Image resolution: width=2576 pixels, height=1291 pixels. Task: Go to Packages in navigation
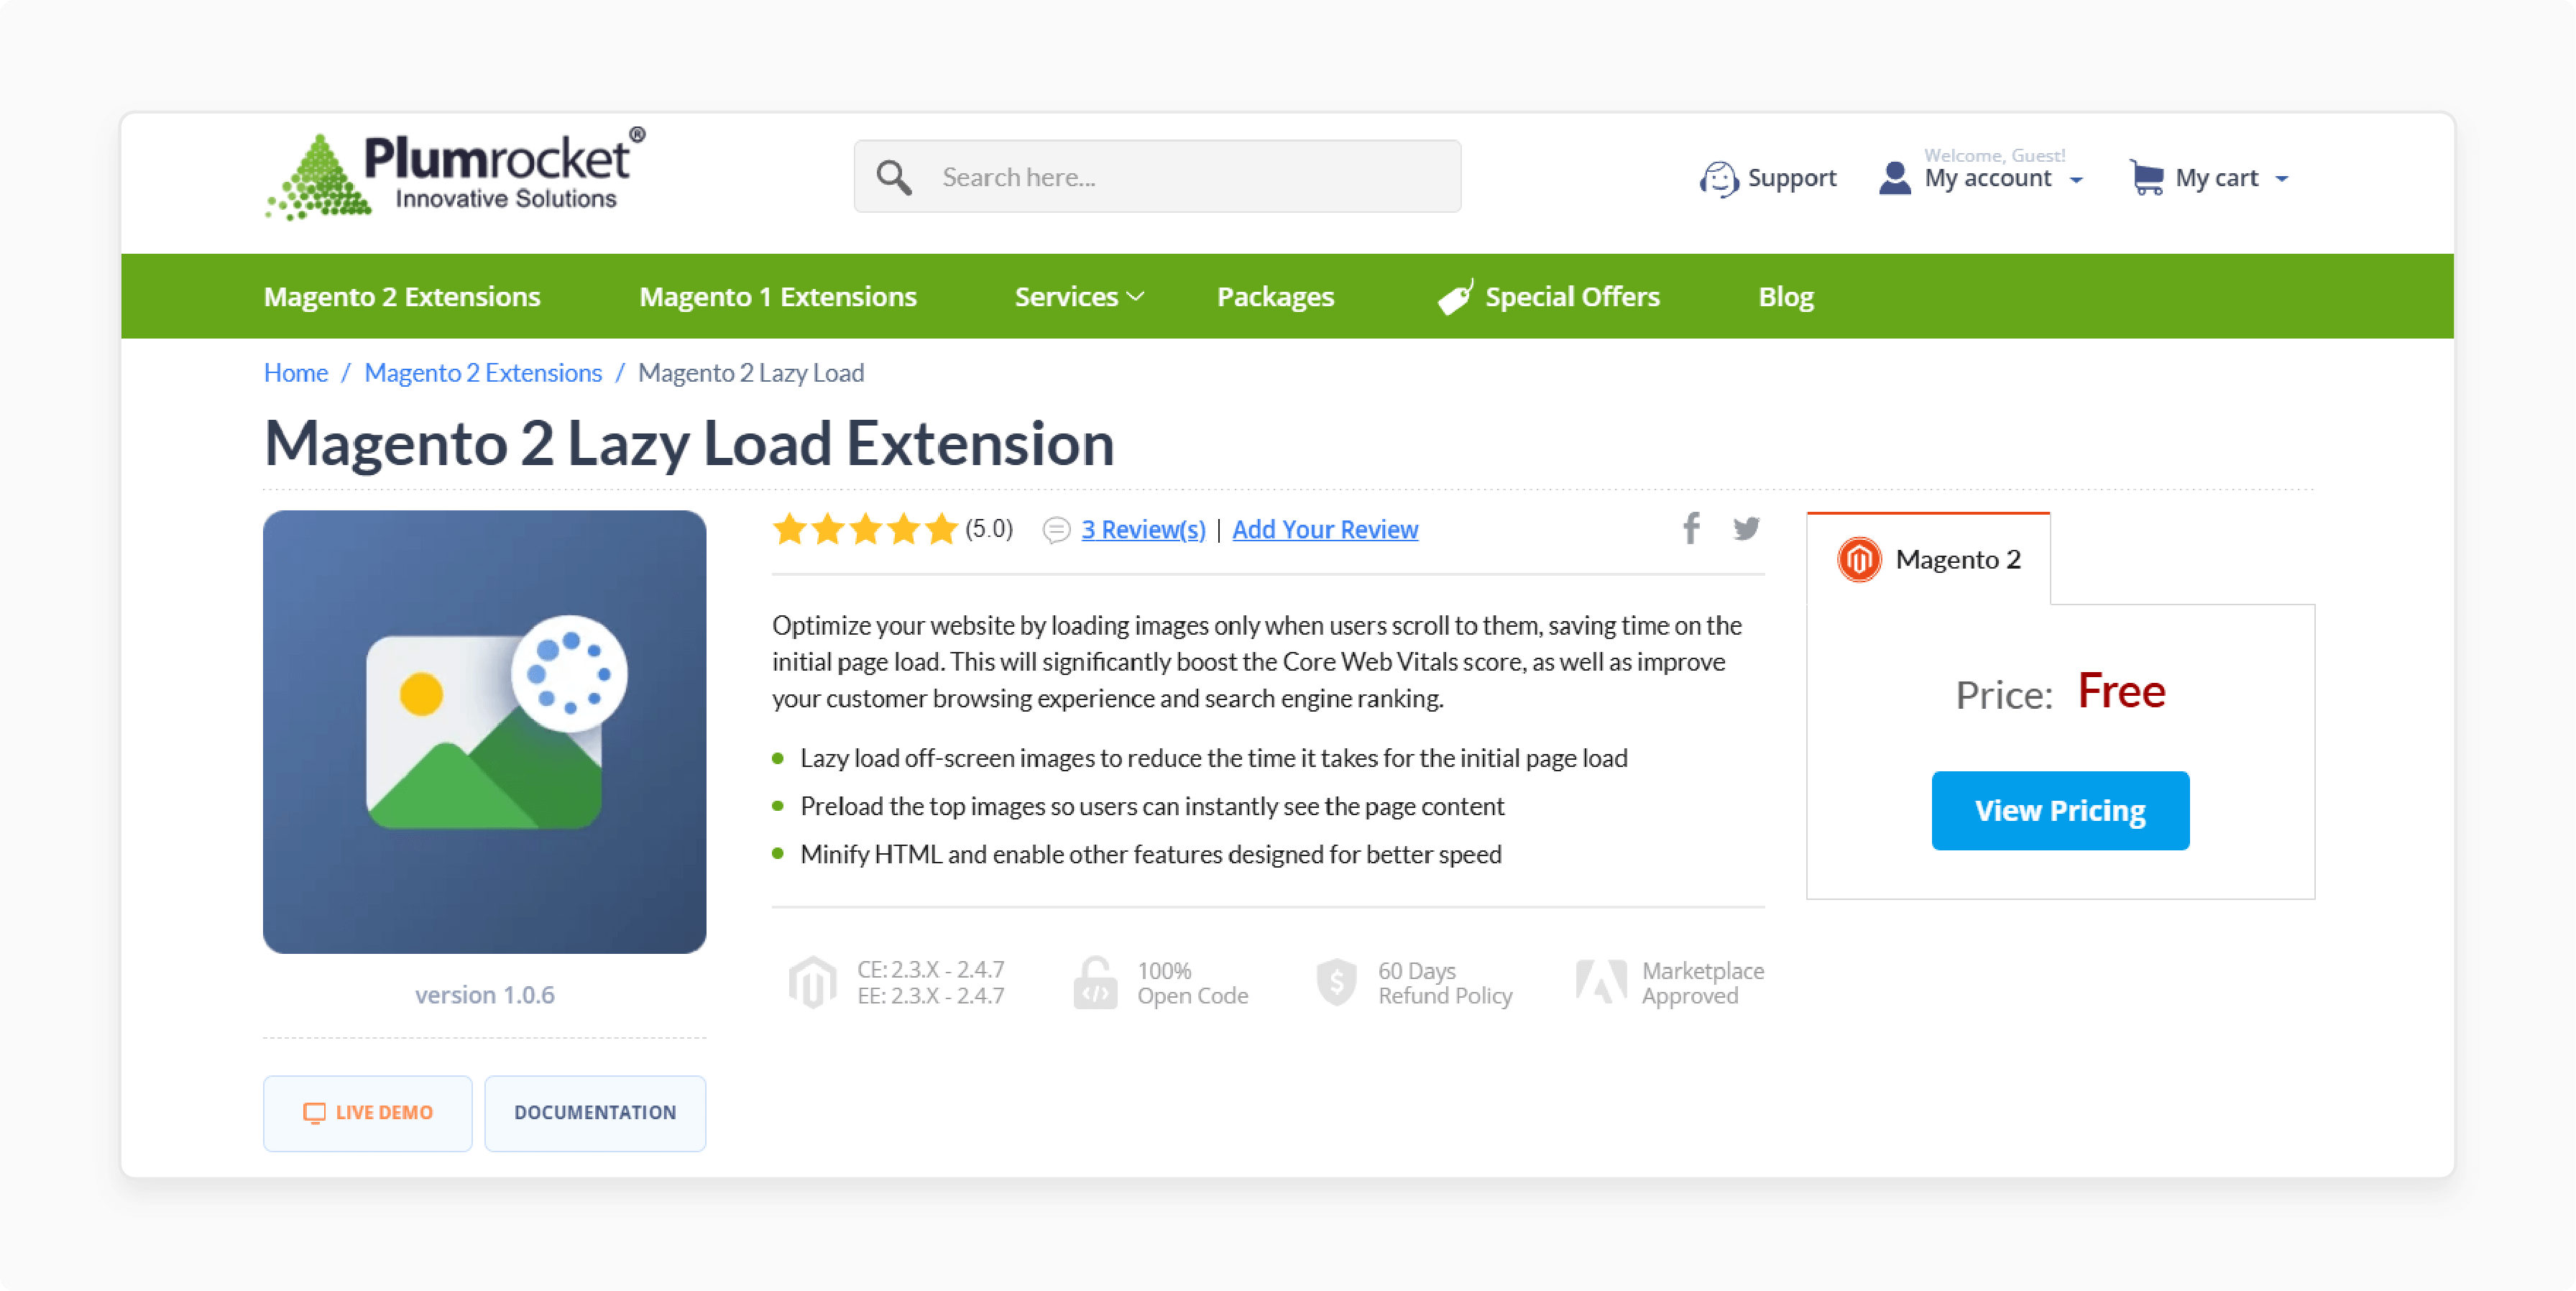pos(1275,297)
